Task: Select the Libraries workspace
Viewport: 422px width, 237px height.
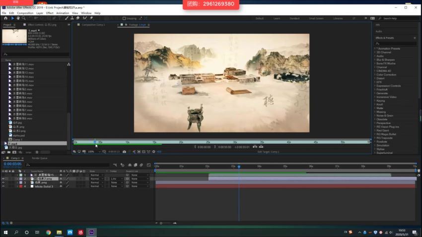Action: click(338, 18)
